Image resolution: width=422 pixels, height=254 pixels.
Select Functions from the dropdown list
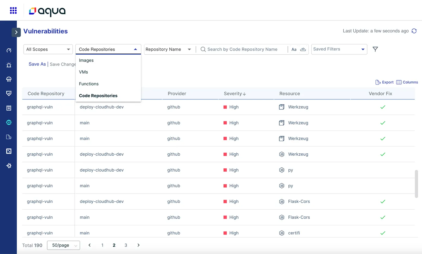pos(108,84)
